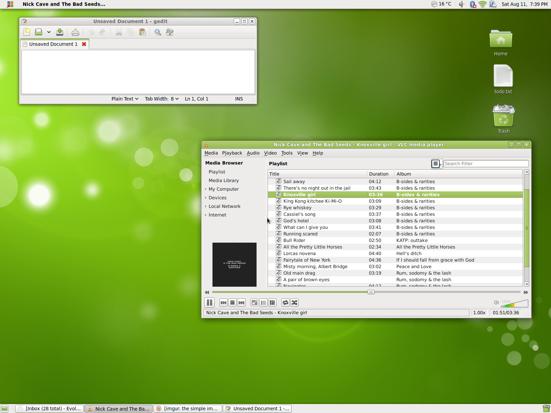Open the Playback menu in VLC
The image size is (551, 413).
tap(232, 153)
